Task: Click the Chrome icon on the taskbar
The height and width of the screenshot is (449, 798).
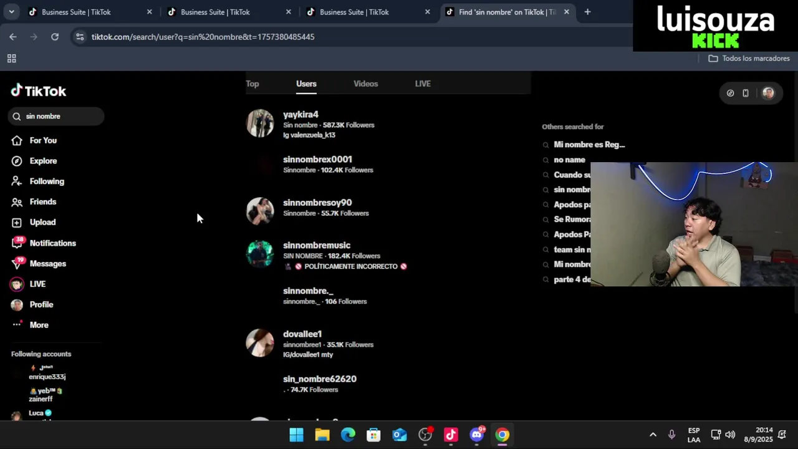Action: (x=502, y=435)
